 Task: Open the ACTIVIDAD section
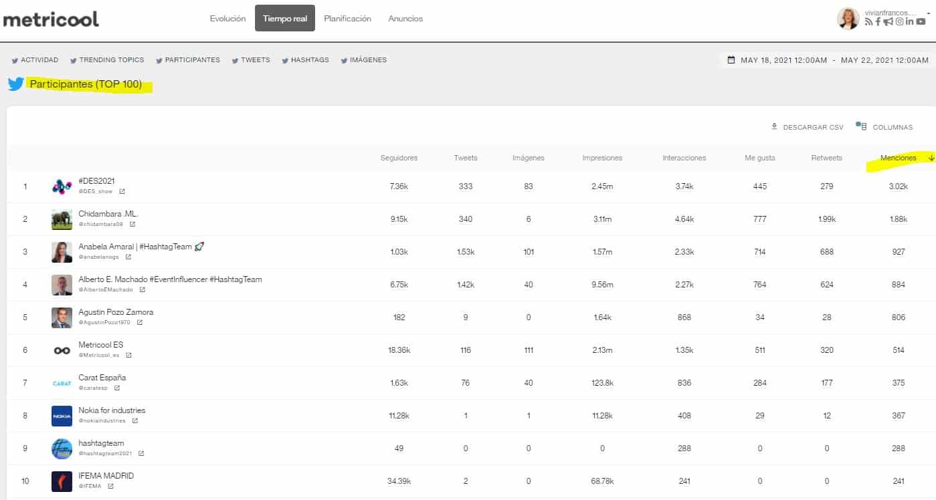tap(35, 60)
